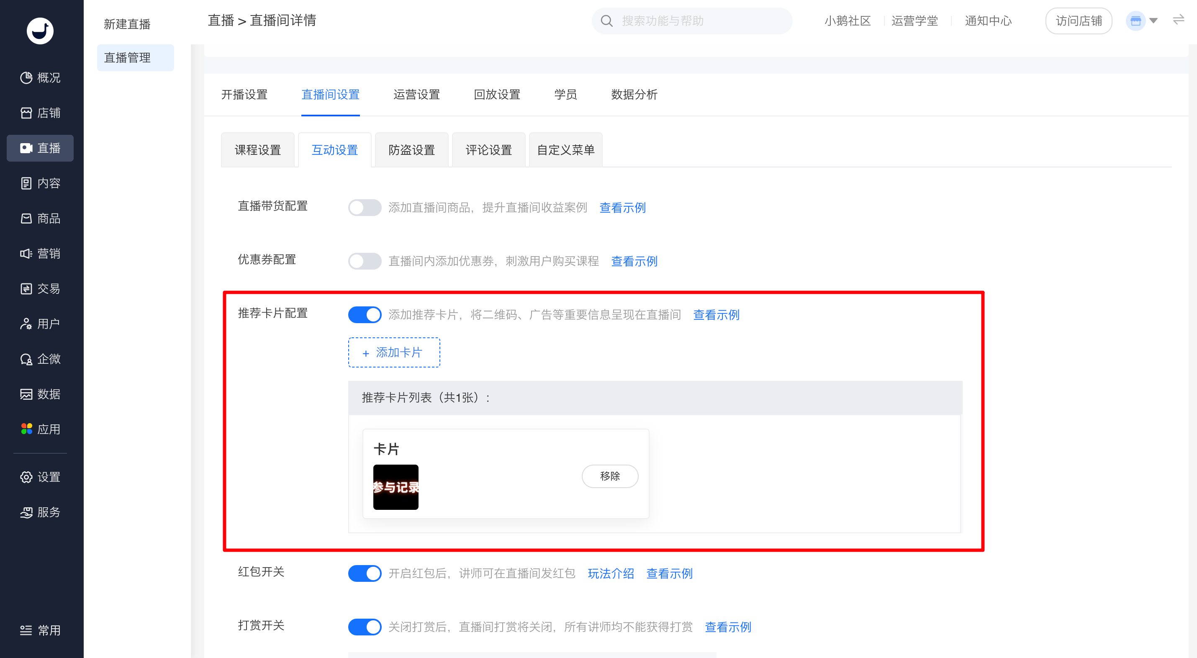Select the 互动设置 sub-tab
Screen dimensions: 1197x658
[334, 150]
